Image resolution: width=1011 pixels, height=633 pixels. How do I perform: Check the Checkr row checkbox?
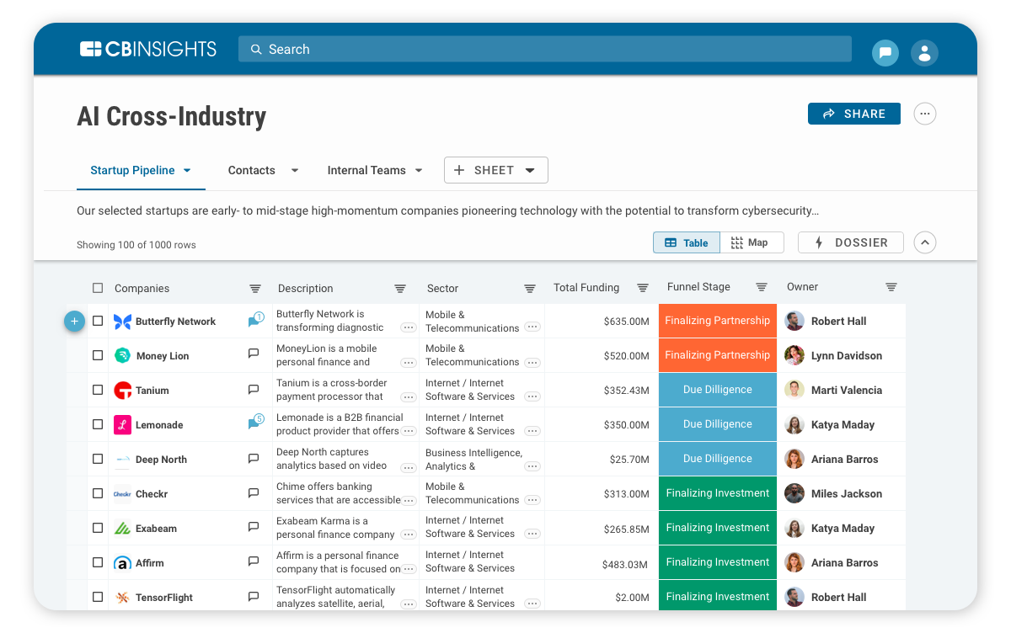coord(98,493)
